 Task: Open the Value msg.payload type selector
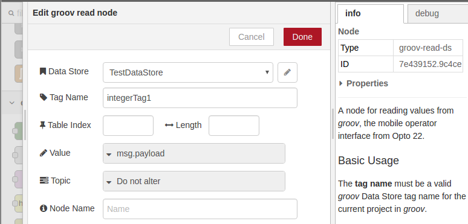point(194,153)
